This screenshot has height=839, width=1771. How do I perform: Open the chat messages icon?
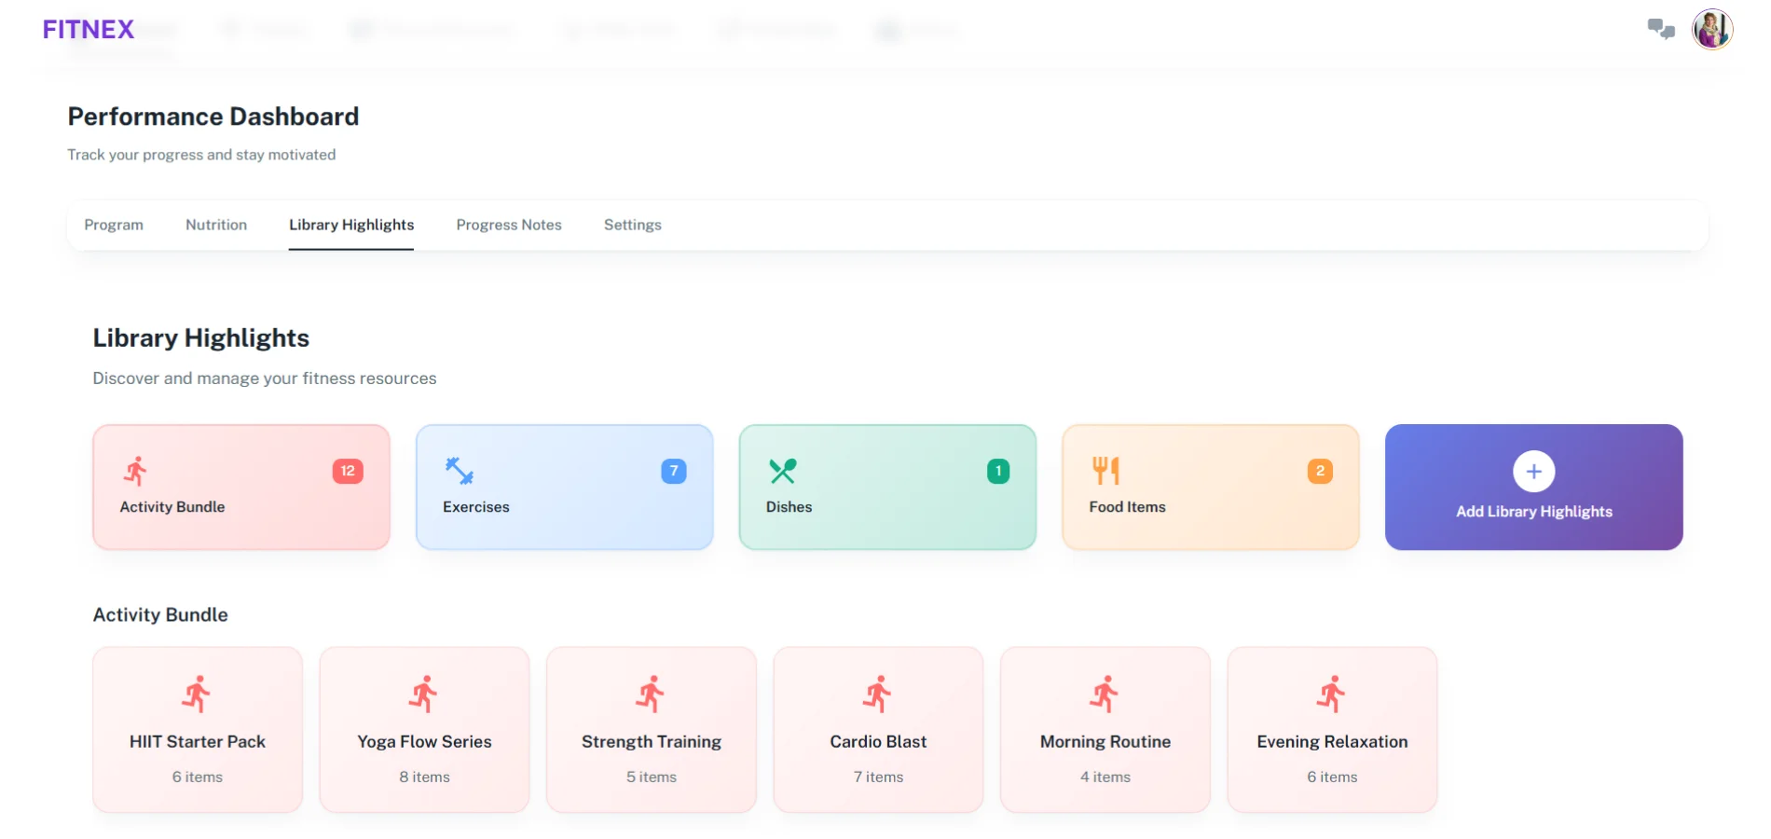[x=1660, y=29]
